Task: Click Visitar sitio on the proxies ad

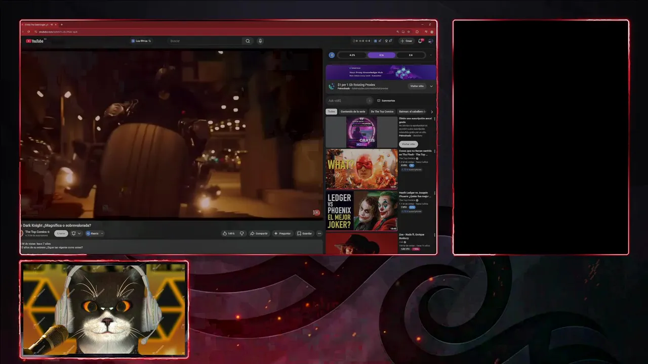Action: coord(417,86)
